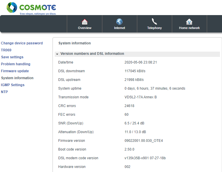Click VDSL2-17A Annex B value
222x172 pixels.
pos(141,97)
